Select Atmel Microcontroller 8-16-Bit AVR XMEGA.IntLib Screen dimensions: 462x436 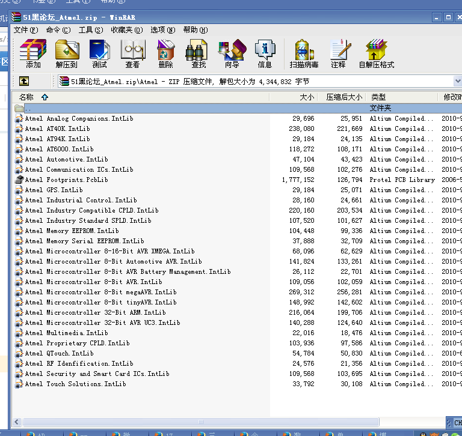(x=110, y=251)
